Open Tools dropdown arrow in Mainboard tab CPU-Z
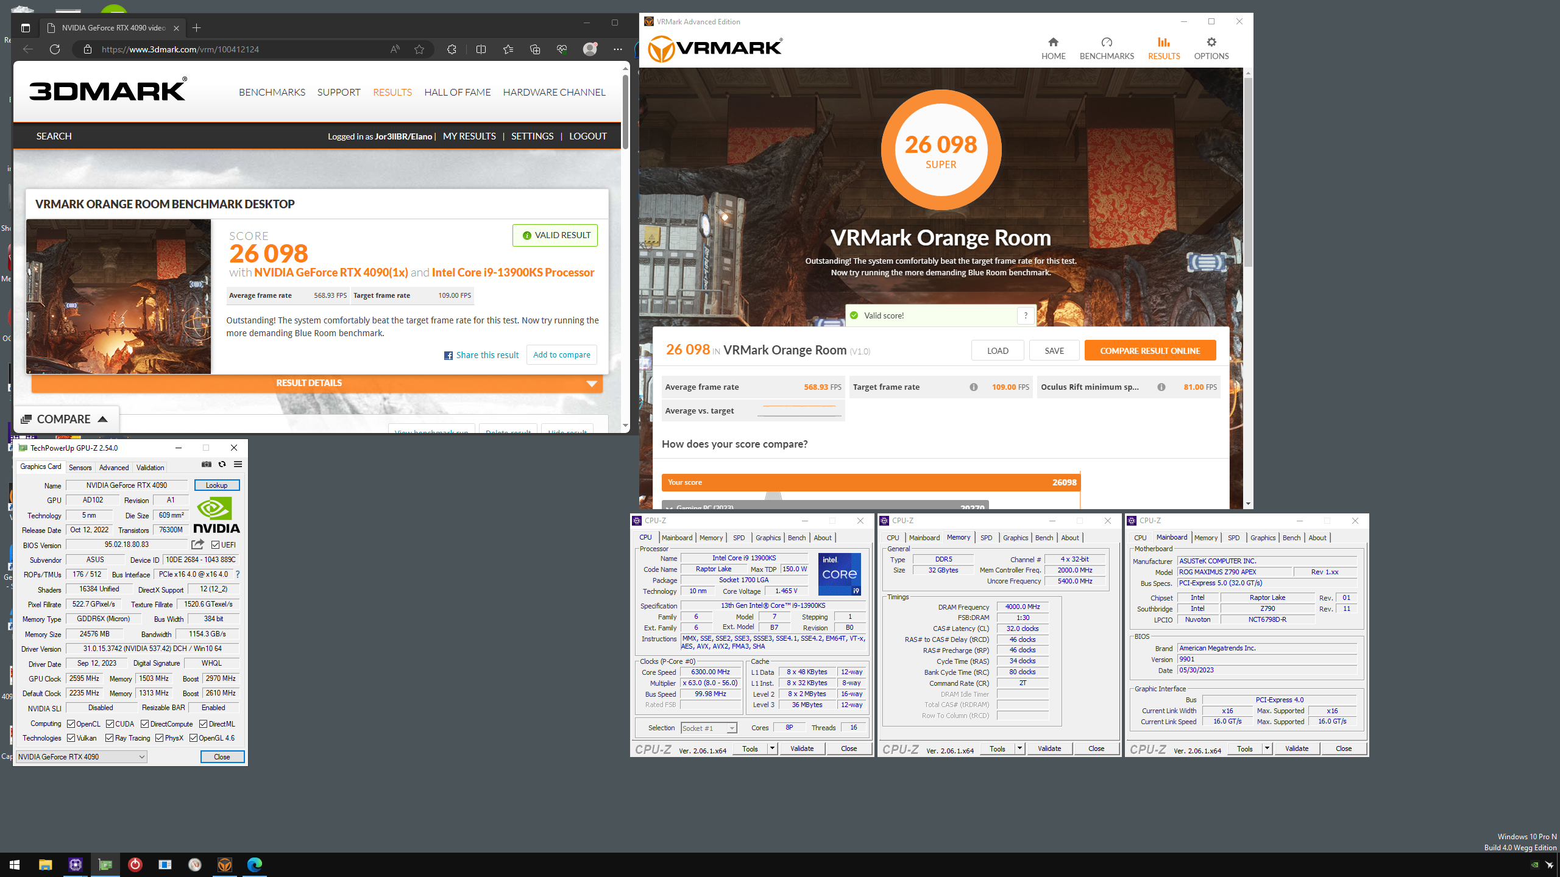 [x=1267, y=748]
